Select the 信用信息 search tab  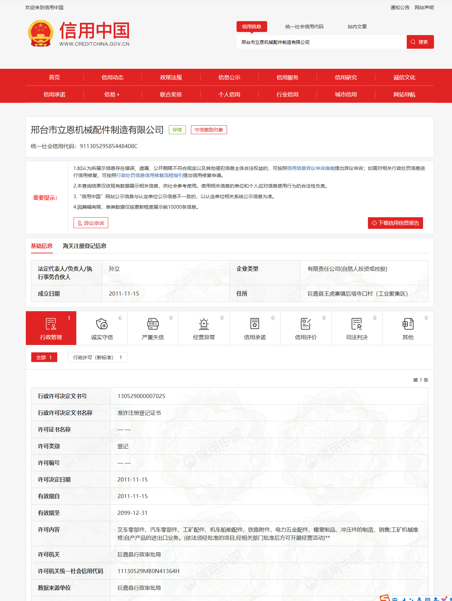pyautogui.click(x=252, y=27)
